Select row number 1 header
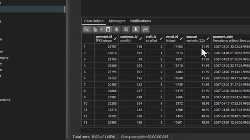Screen dimensions: 250x140 coord(88,47)
